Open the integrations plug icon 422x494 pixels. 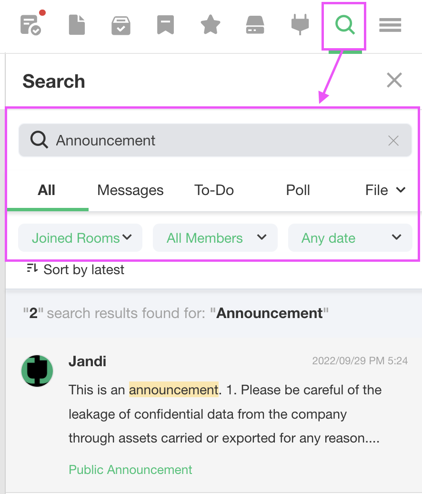[x=300, y=25]
